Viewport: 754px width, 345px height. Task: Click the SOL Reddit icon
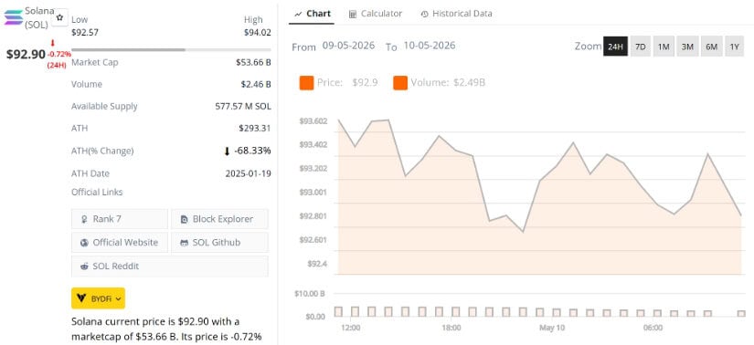point(84,267)
